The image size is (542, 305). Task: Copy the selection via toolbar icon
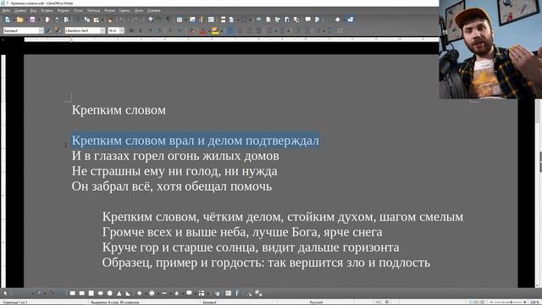(x=86, y=19)
